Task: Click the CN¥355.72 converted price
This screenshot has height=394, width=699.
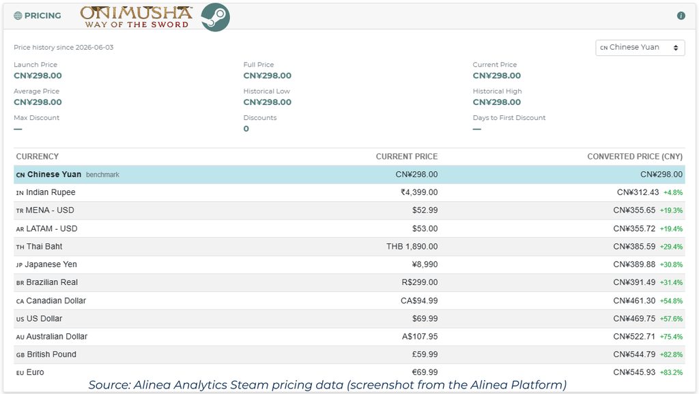Action: [x=634, y=228]
